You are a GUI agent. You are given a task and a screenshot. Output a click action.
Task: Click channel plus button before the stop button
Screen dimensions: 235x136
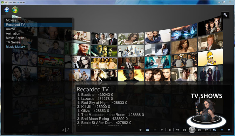(162, 130)
